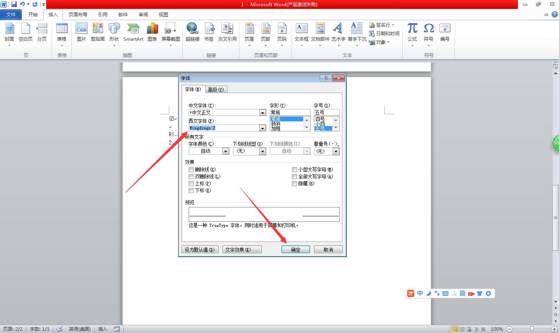Screen dimensions: 559x333
Task: Open the Footer (页脚) menu
Action: click(266, 34)
